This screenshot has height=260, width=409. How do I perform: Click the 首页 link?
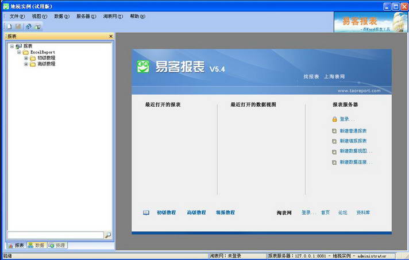pos(325,212)
